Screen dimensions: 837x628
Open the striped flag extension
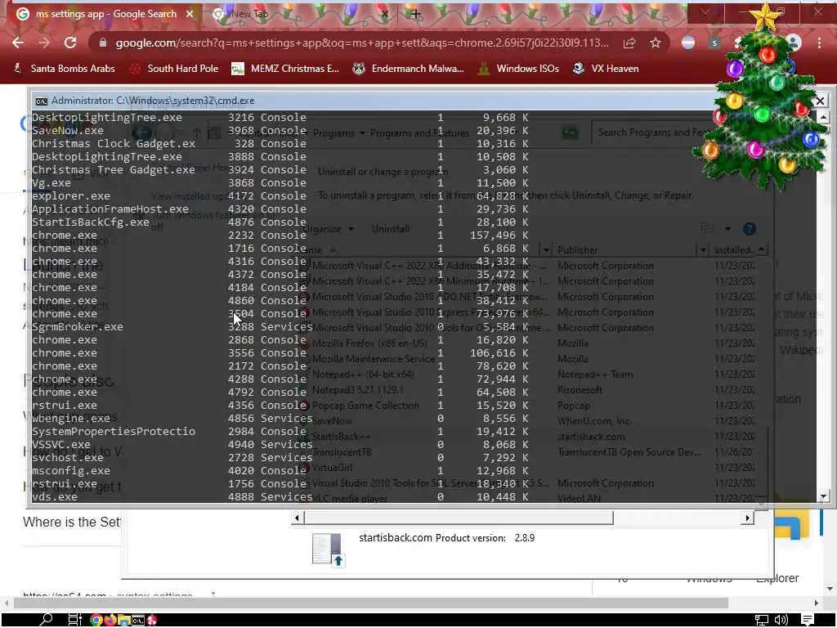(688, 43)
